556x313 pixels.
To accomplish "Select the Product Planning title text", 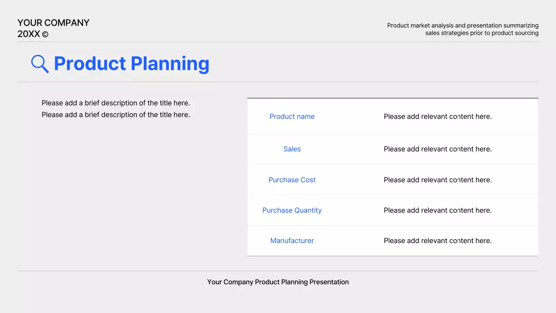I will tap(131, 63).
